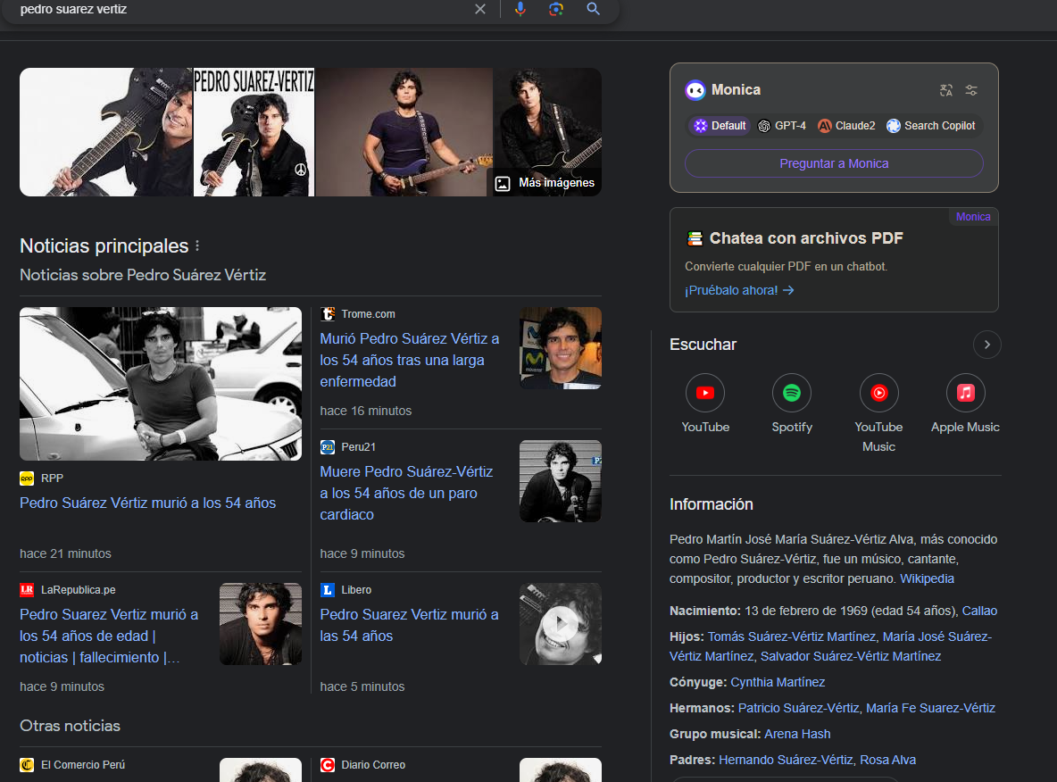Click the Peru21 source icon
Viewport: 1057px width, 782px height.
point(328,447)
